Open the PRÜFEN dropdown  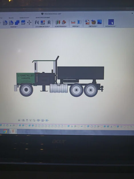pos(76,26)
